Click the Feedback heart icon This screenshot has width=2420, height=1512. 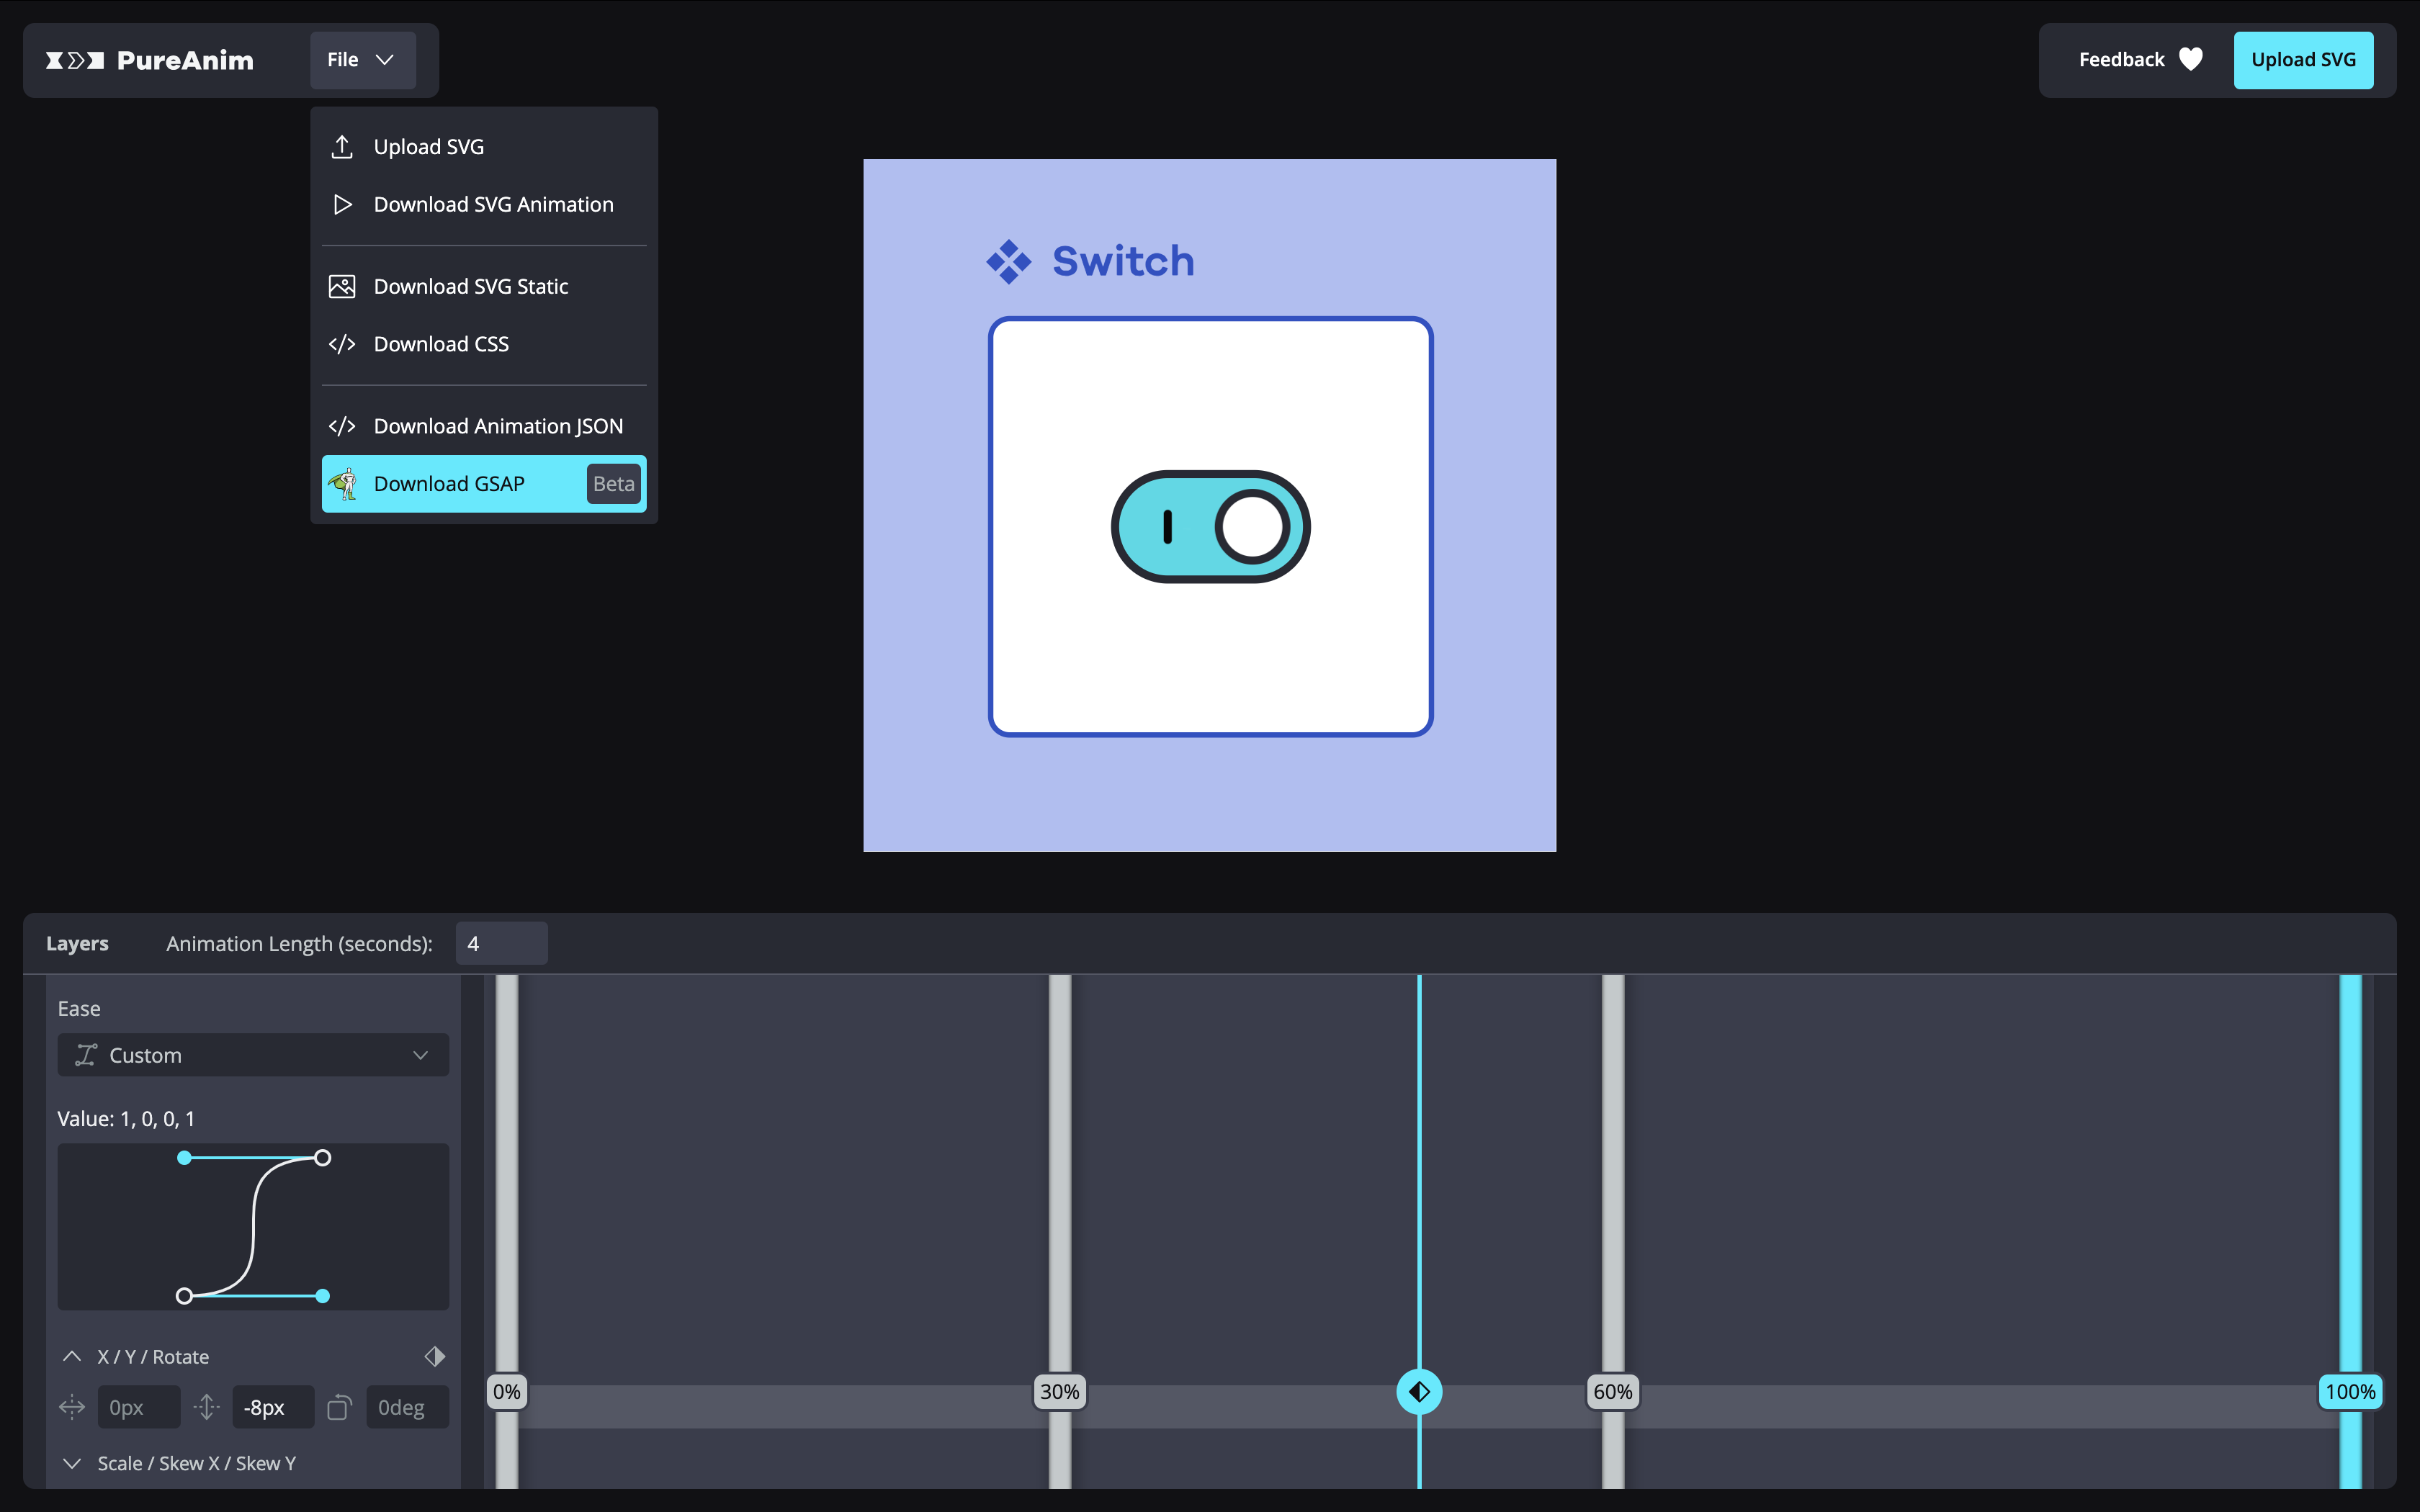click(2190, 60)
